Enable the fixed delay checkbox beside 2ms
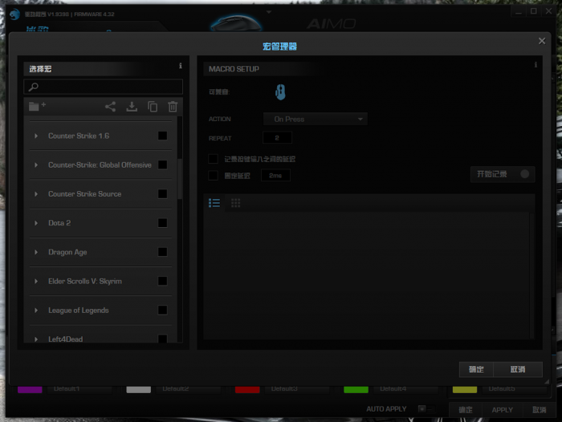Screen dimensions: 562x422 (214, 175)
